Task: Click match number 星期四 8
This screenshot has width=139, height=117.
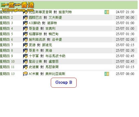Action: click(x=6, y=51)
